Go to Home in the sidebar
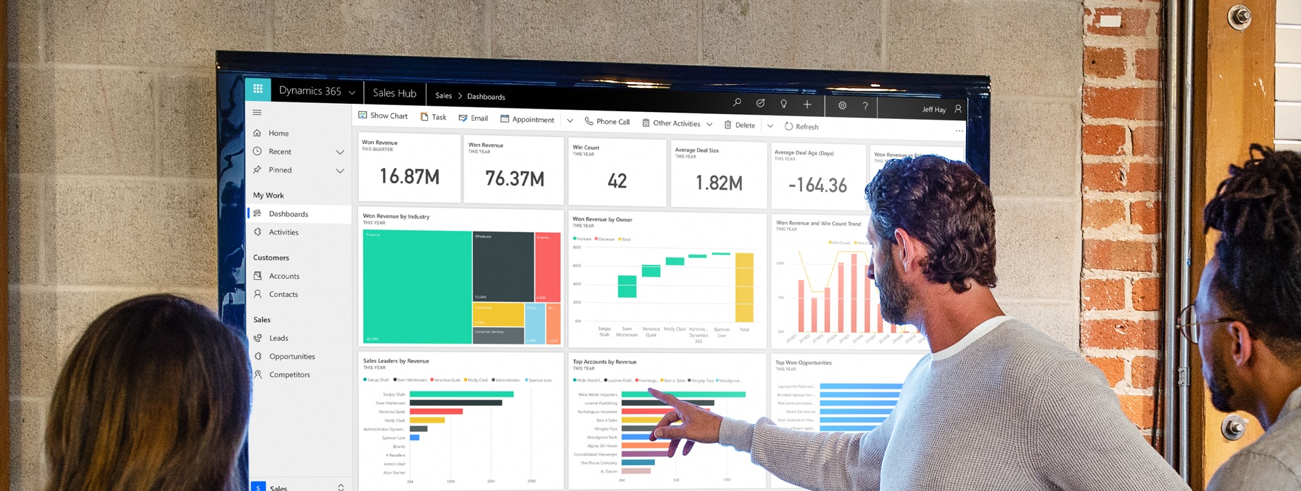This screenshot has height=491, width=1301. 278,133
